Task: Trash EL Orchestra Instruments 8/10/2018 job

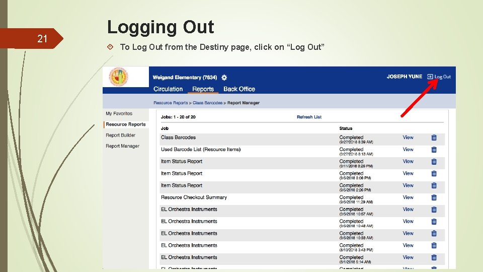Action: 434,245
